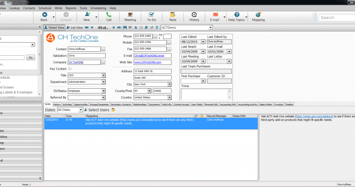Viewport: 355px width, 187px height.
Task: Collapse the left navigation panel chevron
Action: pyautogui.click(x=40, y=27)
